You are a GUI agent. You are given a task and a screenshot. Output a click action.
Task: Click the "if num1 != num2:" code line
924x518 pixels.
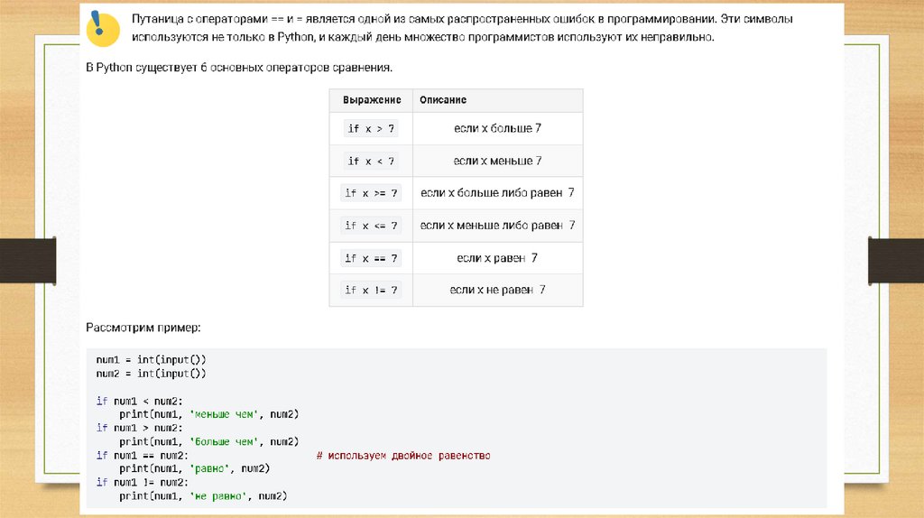tap(142, 483)
